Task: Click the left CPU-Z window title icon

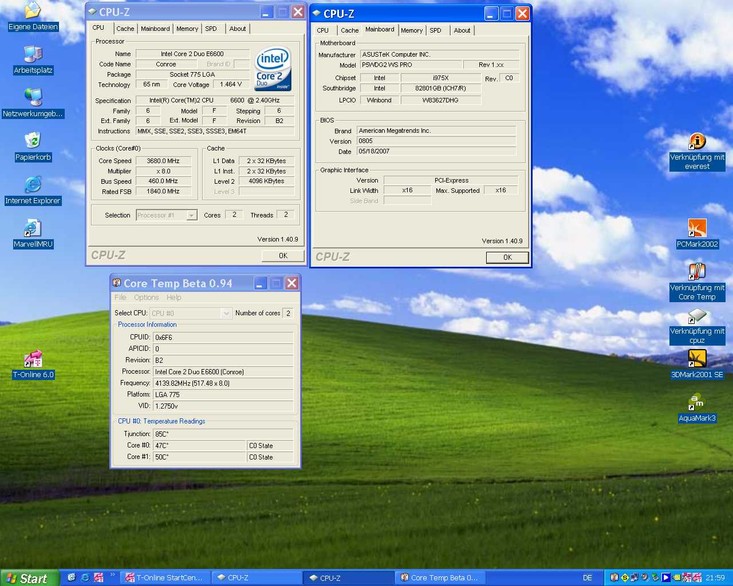Action: pos(92,11)
